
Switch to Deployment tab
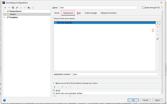[68, 13]
